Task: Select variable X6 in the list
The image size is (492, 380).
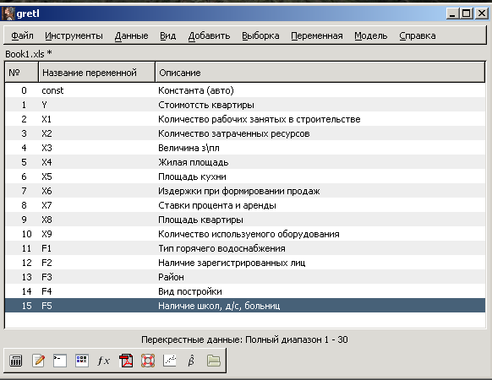Action: [245, 191]
